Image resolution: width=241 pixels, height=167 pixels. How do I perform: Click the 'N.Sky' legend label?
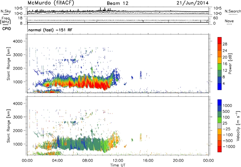tap(6, 11)
